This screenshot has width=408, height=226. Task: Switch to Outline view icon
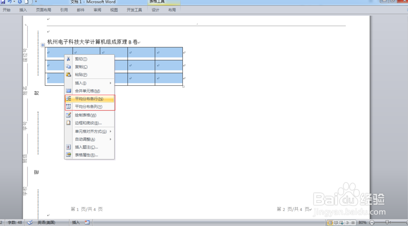click(347, 223)
